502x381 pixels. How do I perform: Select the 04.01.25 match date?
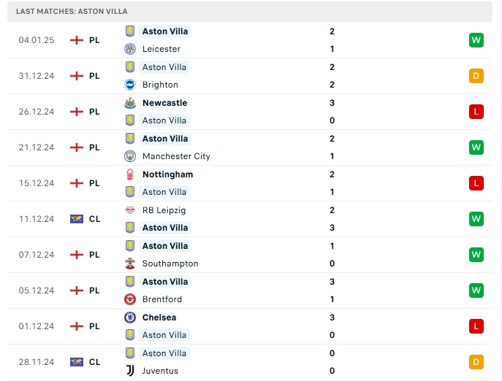tap(37, 40)
